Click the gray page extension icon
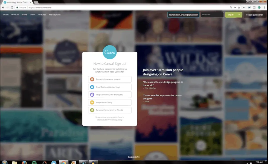268x164 pixels. pos(254,7)
